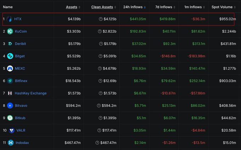Image resolution: width=241 pixels, height=150 pixels.
Task: Select Bitkub 24h inflows value $5.1m
Action: 141,118
